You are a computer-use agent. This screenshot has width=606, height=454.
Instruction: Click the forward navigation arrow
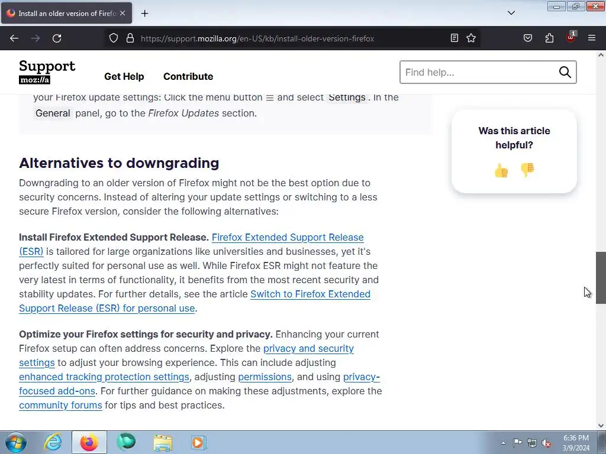pyautogui.click(x=36, y=38)
